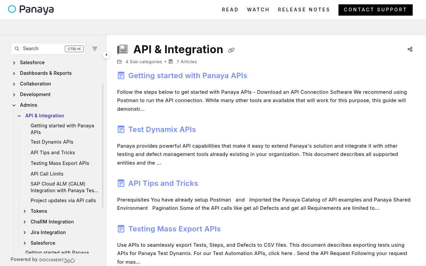Click the document icon next to API Tips and Tricks heading
This screenshot has width=426, height=266.
point(121,183)
